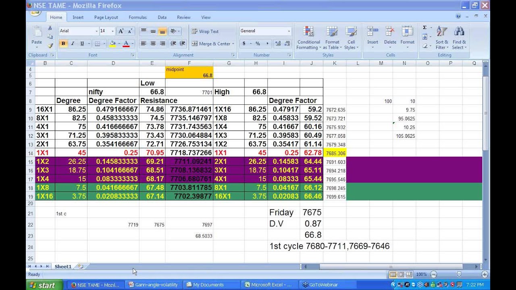Open Sort & Filter menu
The image size is (516, 290).
(x=442, y=38)
